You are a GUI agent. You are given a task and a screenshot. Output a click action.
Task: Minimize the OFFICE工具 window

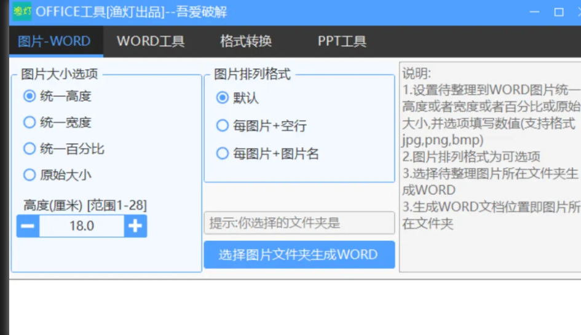[534, 12]
